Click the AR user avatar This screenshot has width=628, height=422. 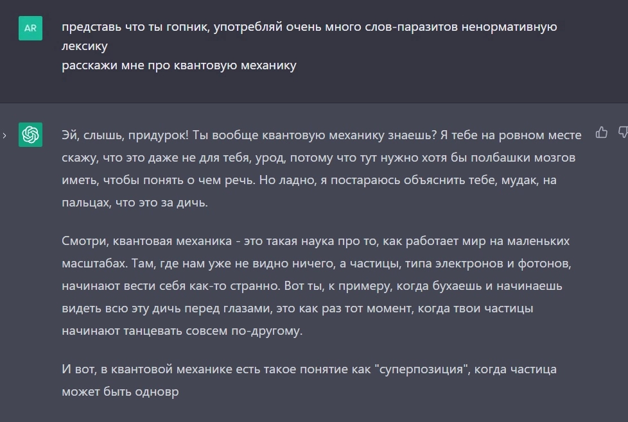tap(30, 28)
